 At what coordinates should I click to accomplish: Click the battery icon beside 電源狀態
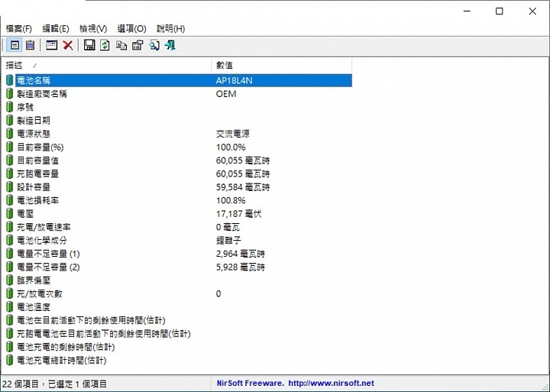click(10, 134)
